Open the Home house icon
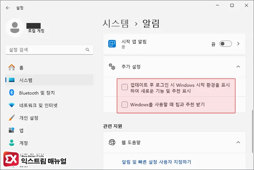Viewport: 254px width, 170px height. click(x=12, y=67)
